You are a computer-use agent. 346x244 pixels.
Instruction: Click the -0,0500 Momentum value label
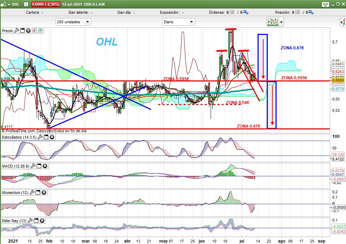[x=338, y=207]
